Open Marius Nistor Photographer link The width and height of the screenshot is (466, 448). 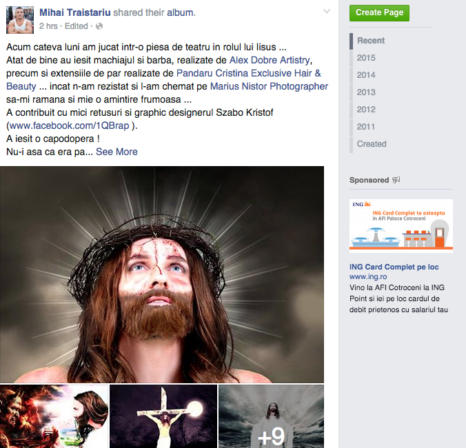(269, 86)
